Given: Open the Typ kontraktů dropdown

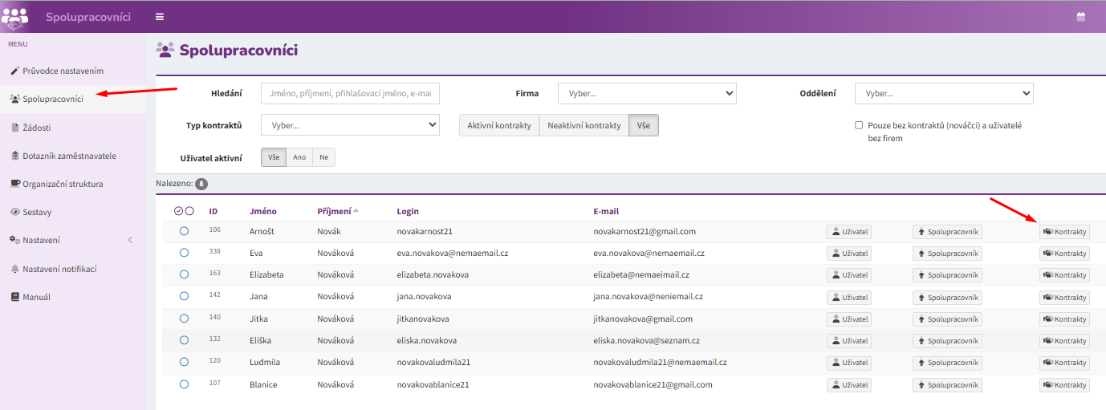Looking at the screenshot, I should click(x=350, y=125).
